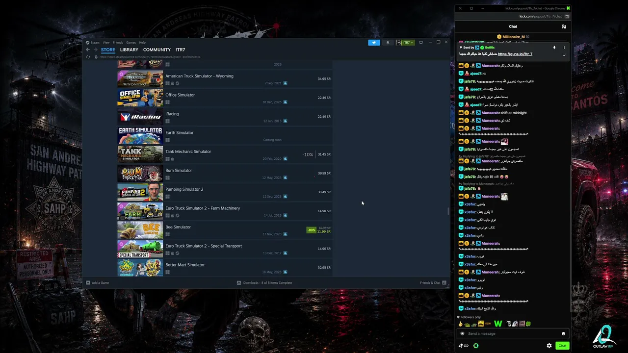Image resolution: width=628 pixels, height=353 pixels.
Task: Insert the green W emote
Action: coord(498,324)
